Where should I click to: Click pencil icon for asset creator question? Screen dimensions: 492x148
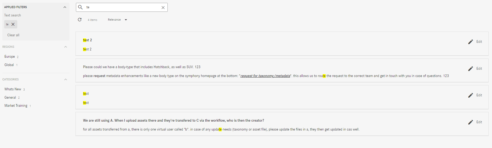click(x=471, y=122)
